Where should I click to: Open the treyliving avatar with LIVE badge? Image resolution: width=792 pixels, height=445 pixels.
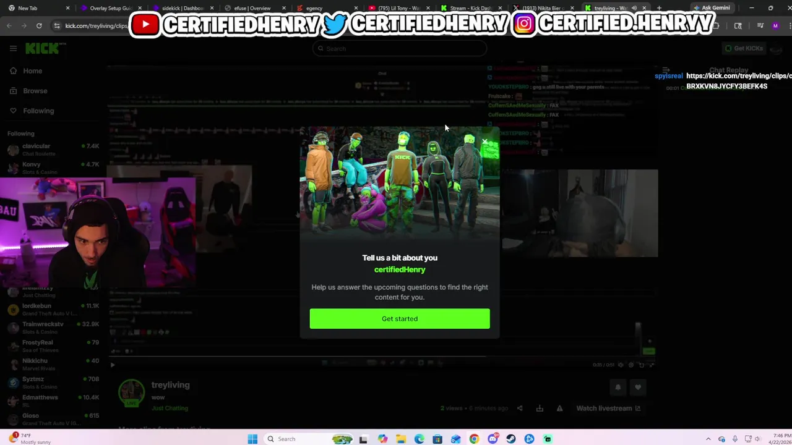131,393
